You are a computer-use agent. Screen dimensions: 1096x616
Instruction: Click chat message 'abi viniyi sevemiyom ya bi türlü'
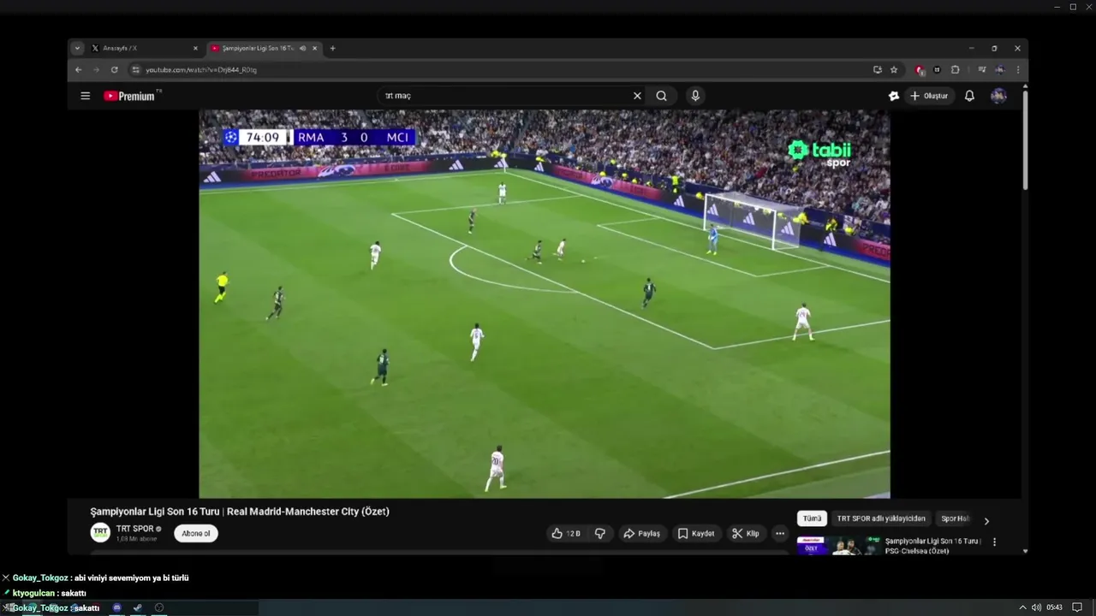(132, 577)
